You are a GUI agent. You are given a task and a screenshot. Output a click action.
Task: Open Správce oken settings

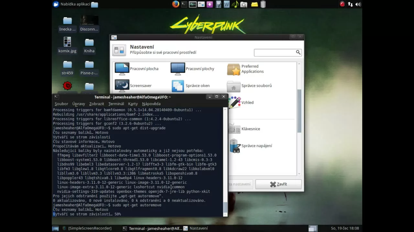point(191,86)
